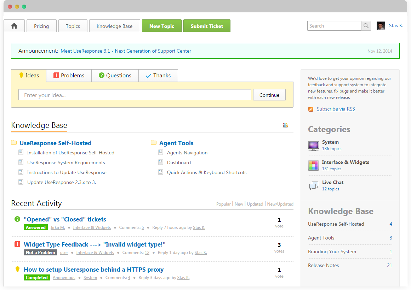Open Jirka M. author link
Screen dimensions: 411x290
tap(58, 227)
